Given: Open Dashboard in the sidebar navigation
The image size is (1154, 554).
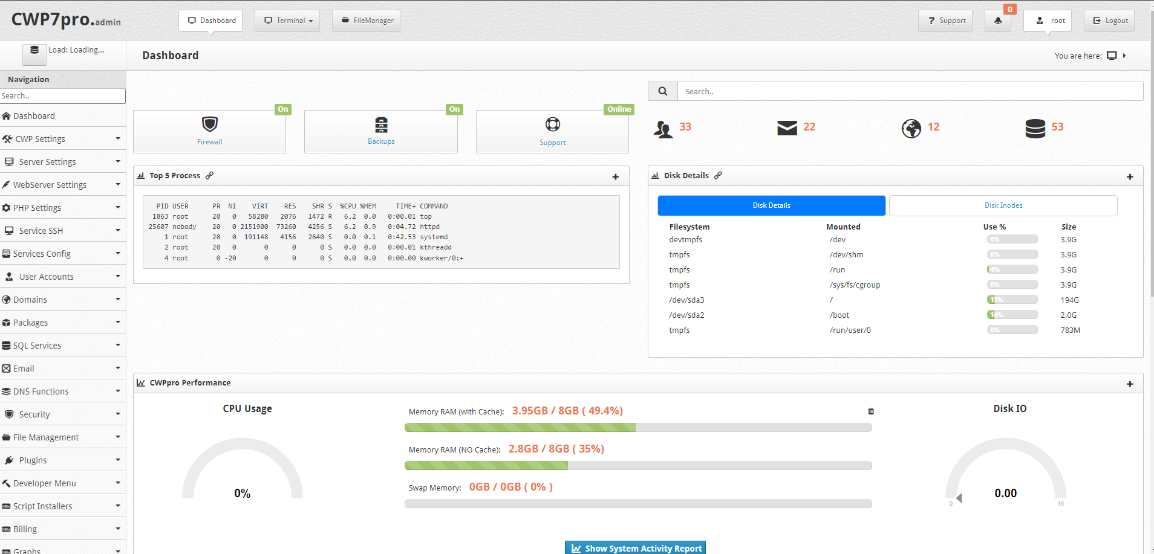Looking at the screenshot, I should click(x=63, y=116).
